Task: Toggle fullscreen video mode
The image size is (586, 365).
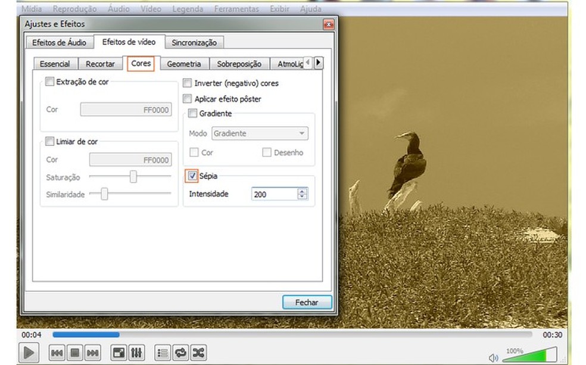Action: 119,352
